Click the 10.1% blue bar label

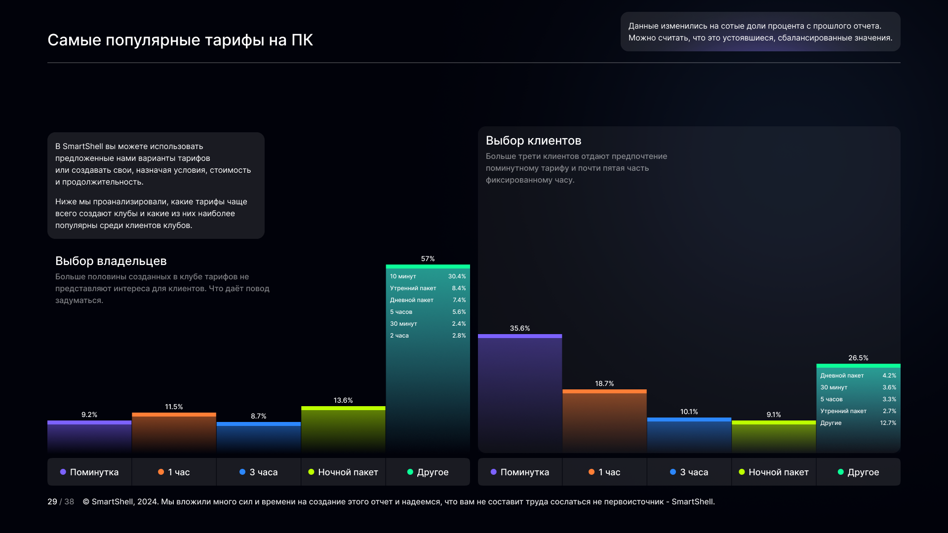click(689, 412)
